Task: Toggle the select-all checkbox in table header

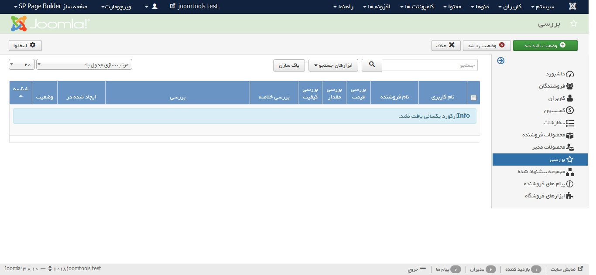Action: pyautogui.click(x=473, y=98)
